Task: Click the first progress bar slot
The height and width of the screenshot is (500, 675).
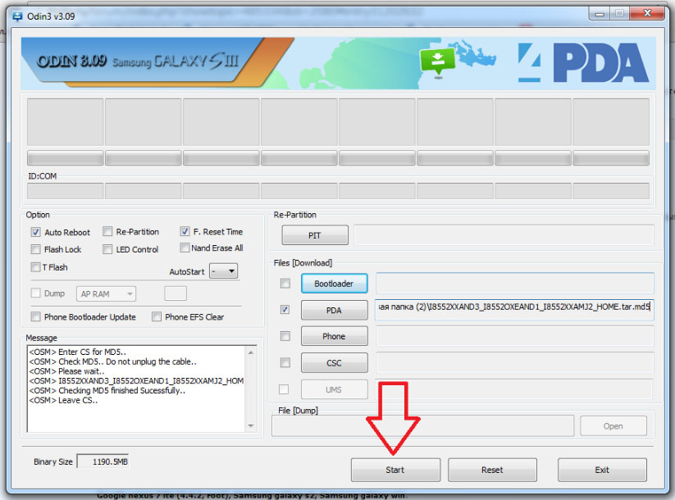Action: 65,158
